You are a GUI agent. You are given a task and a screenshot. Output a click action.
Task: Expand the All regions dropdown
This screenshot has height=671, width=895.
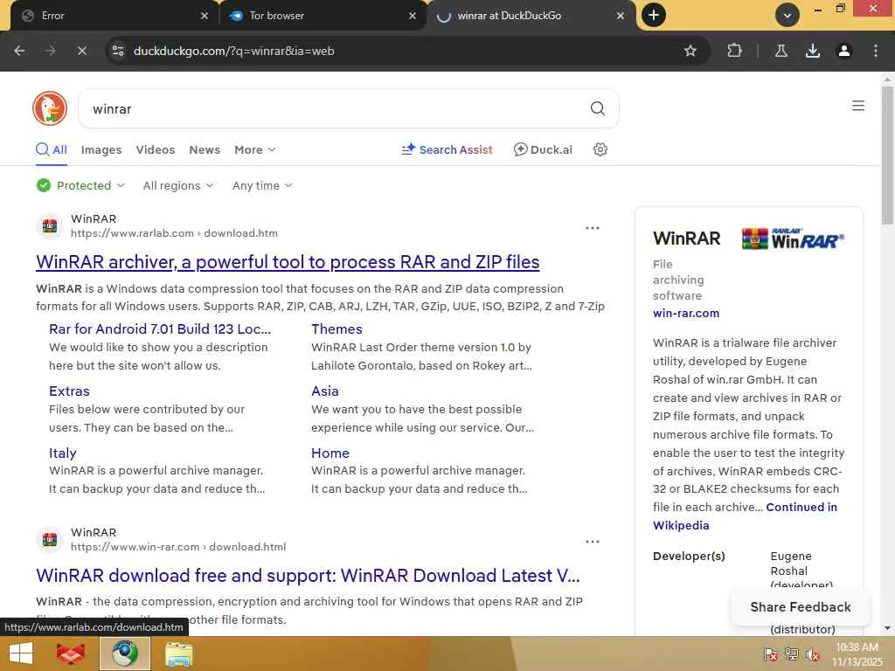(178, 185)
